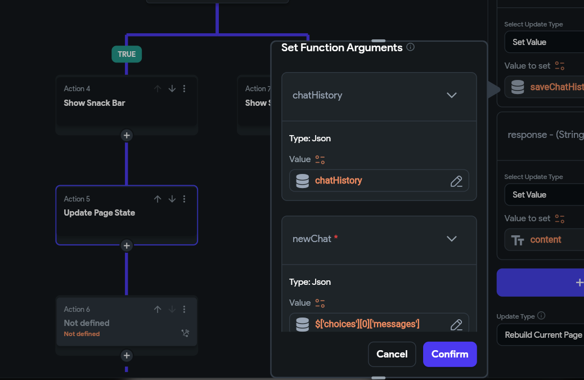This screenshot has width=584, height=380.
Task: Open Action 5 three-dot options menu
Action: [x=185, y=199]
